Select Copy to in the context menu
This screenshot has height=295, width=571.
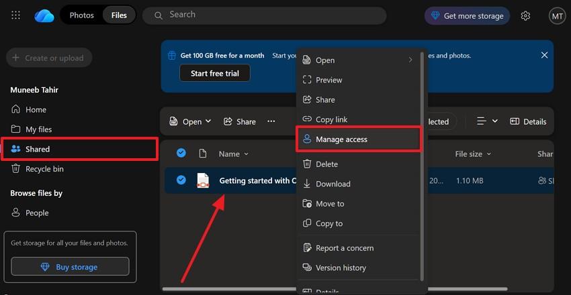(358, 223)
